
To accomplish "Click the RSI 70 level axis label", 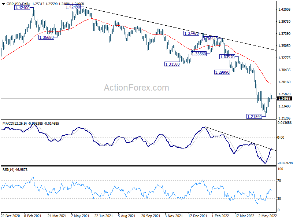I will tap(280, 181).
